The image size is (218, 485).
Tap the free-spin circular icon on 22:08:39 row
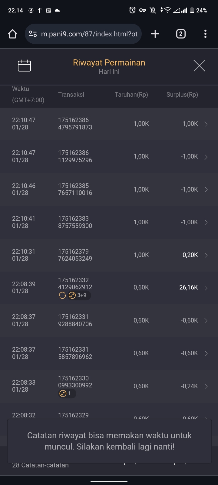pyautogui.click(x=62, y=295)
